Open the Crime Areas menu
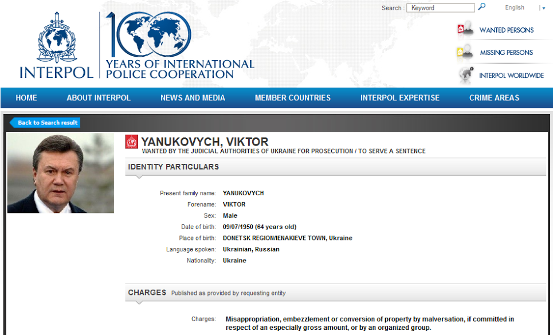 point(494,98)
